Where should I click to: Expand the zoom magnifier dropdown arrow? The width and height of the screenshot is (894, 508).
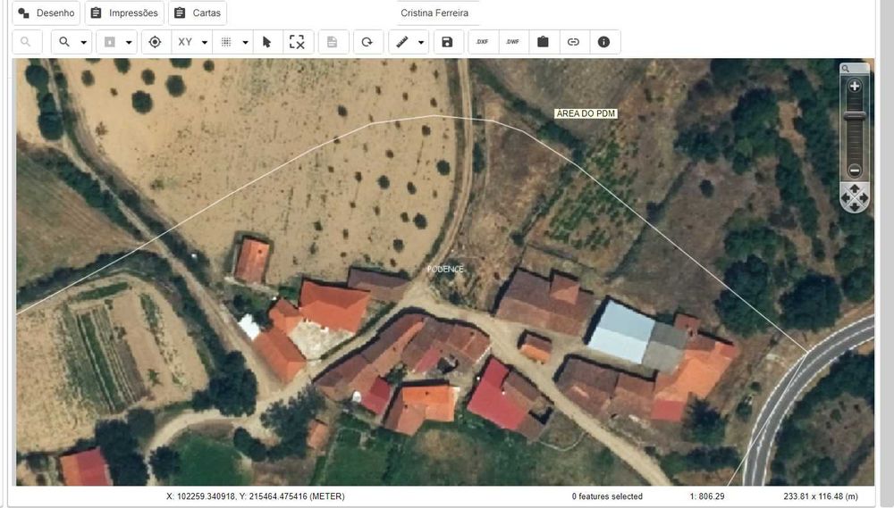(x=84, y=43)
